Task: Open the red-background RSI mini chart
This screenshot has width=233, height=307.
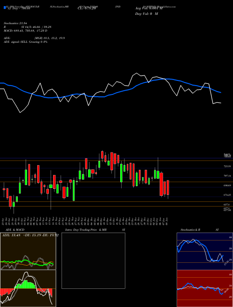Action: [x=205, y=288]
